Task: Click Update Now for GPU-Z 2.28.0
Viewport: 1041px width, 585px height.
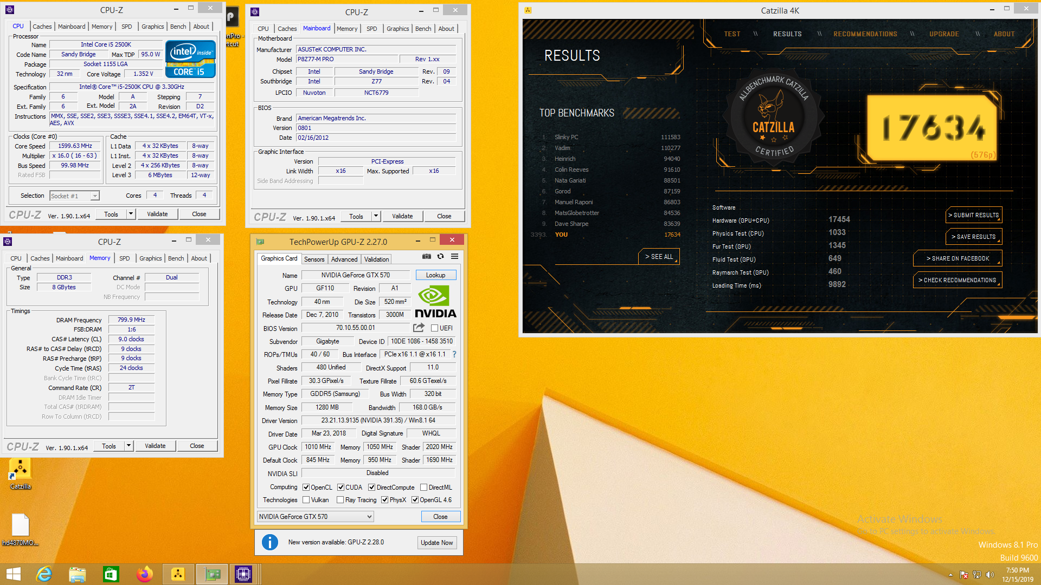Action: pos(437,543)
